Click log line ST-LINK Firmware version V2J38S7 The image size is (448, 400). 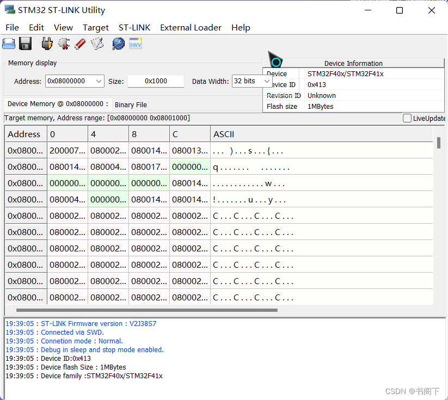81,324
